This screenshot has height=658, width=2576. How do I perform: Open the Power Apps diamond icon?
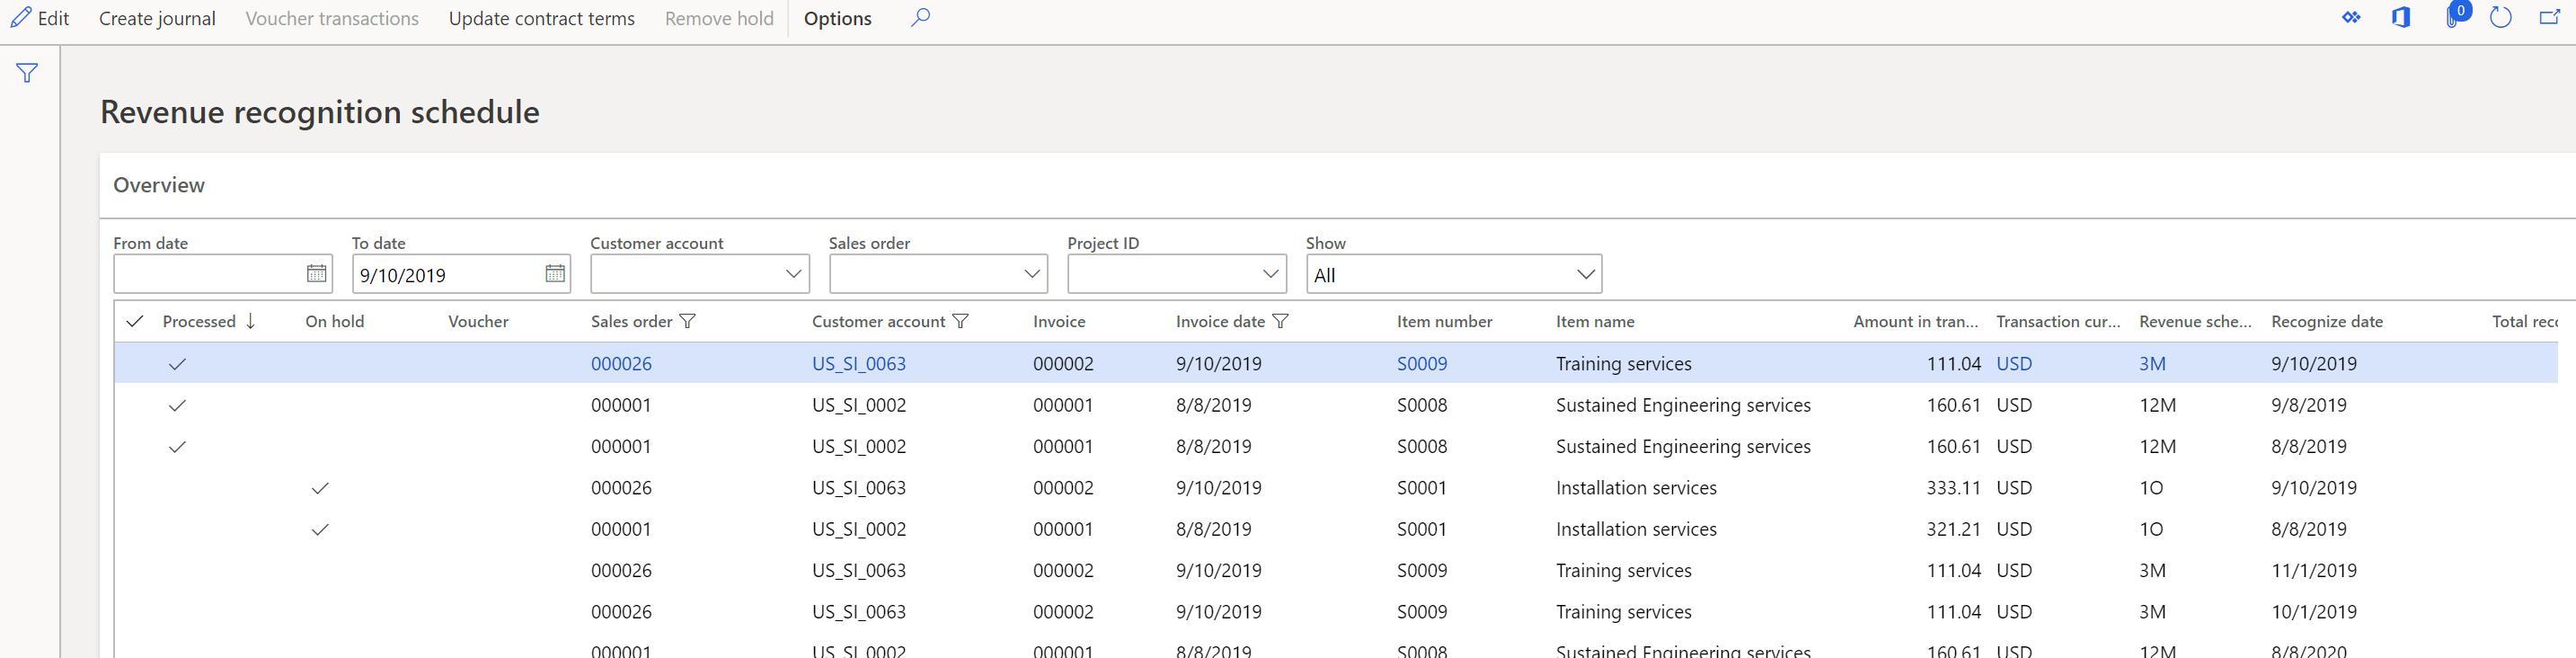[x=2351, y=18]
